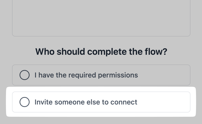Click the word 'permissions' in the first option
202x124 pixels.
coord(122,75)
